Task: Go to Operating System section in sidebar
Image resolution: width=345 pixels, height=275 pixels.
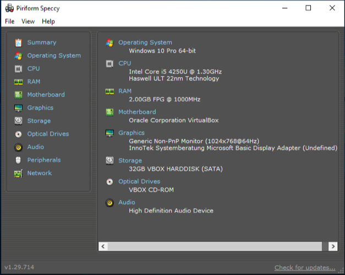Action: coord(54,56)
